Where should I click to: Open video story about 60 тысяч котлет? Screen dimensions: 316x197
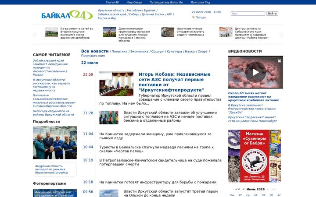[253, 96]
